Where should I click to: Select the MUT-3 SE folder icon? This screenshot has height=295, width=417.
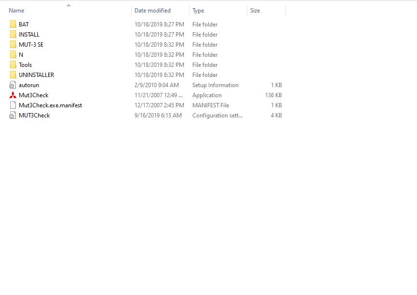[x=13, y=44]
